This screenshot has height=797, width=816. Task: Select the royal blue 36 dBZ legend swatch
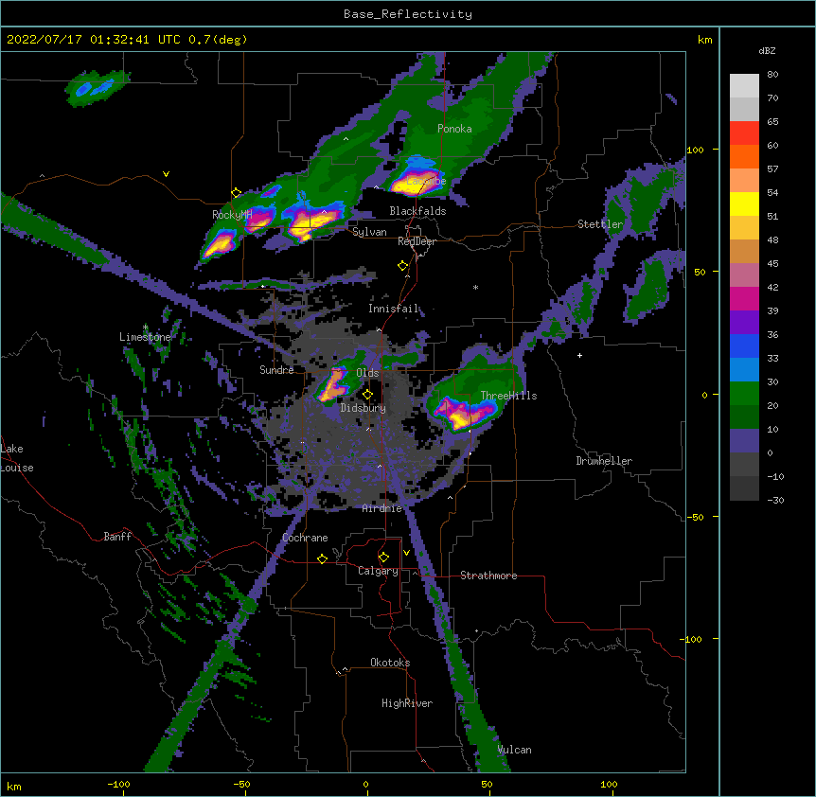[x=744, y=345]
